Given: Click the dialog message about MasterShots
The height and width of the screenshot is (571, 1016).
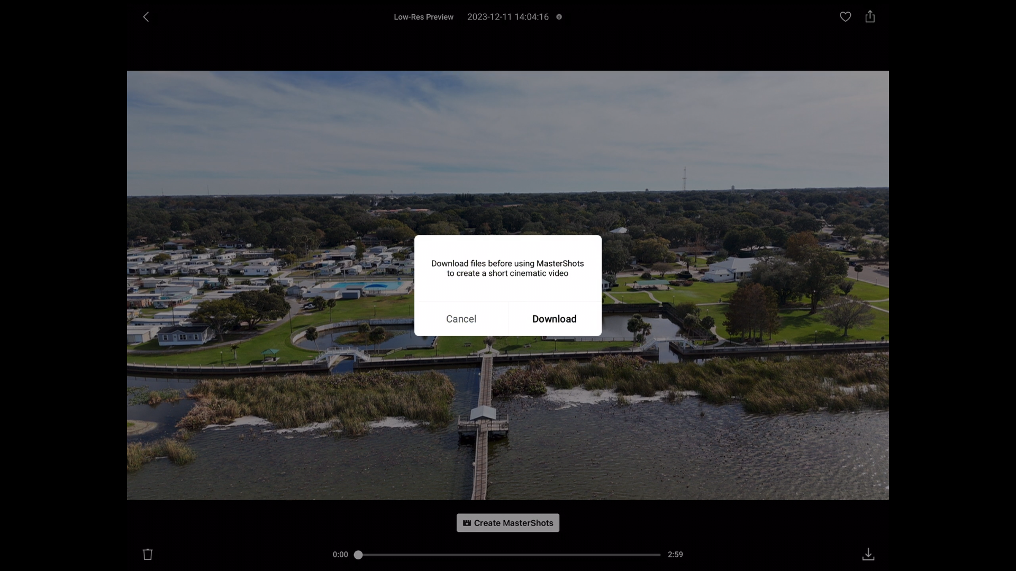Looking at the screenshot, I should (507, 269).
